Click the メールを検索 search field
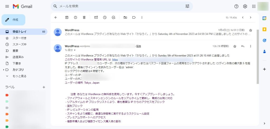The height and width of the screenshot is (129, 270). click(x=119, y=6)
